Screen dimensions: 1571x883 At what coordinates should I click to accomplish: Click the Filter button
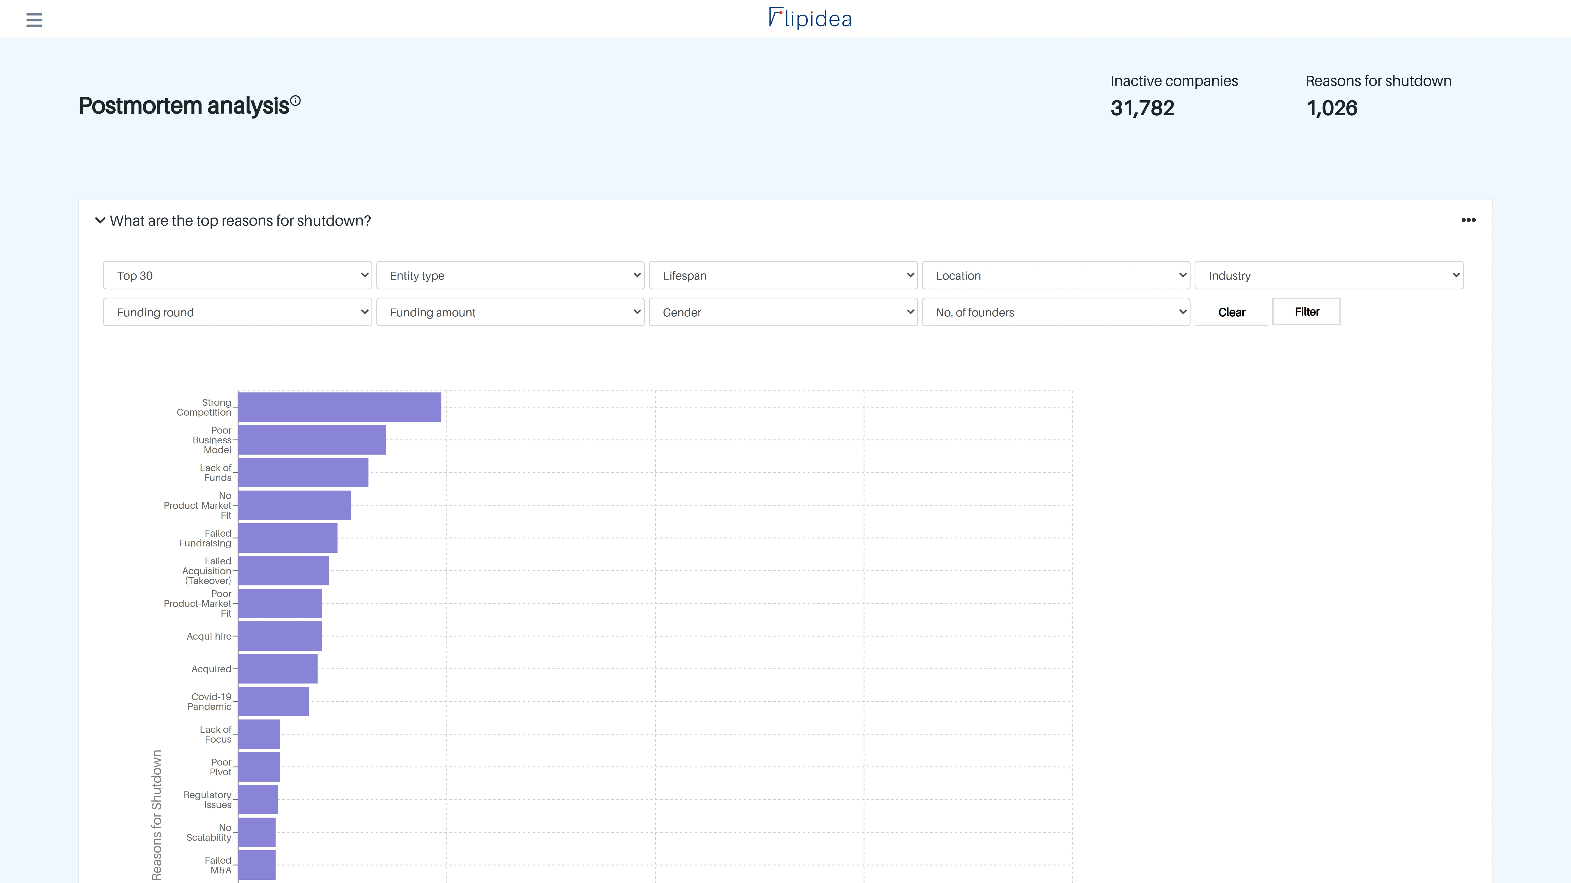[1306, 312]
